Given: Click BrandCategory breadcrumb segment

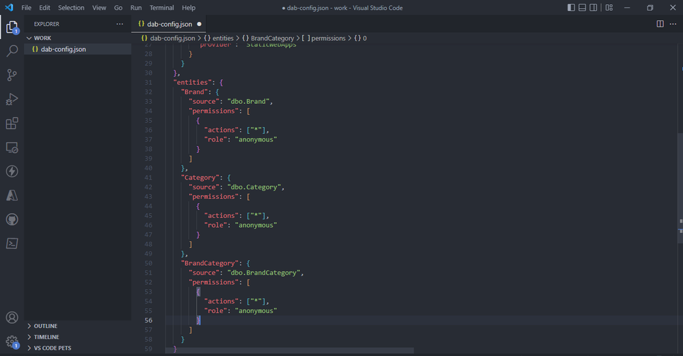Looking at the screenshot, I should coord(268,38).
